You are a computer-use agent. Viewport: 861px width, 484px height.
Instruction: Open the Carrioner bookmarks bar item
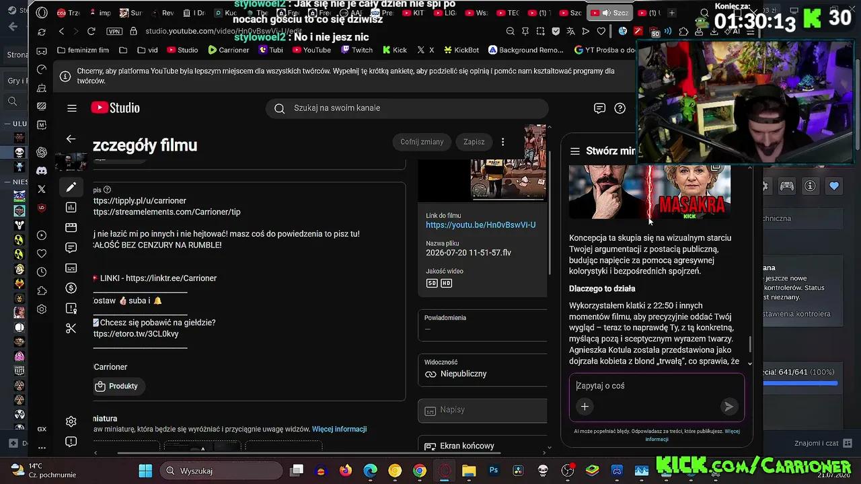pyautogui.click(x=229, y=50)
